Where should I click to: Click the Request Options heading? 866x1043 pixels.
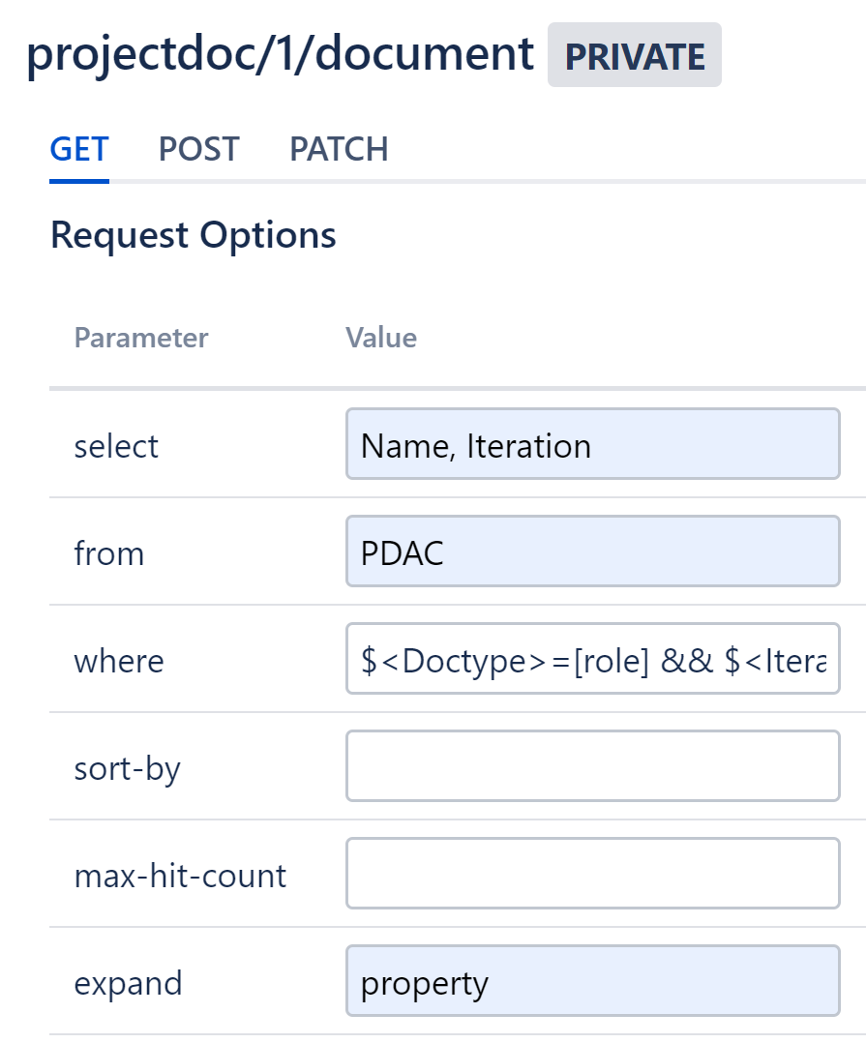tap(194, 235)
